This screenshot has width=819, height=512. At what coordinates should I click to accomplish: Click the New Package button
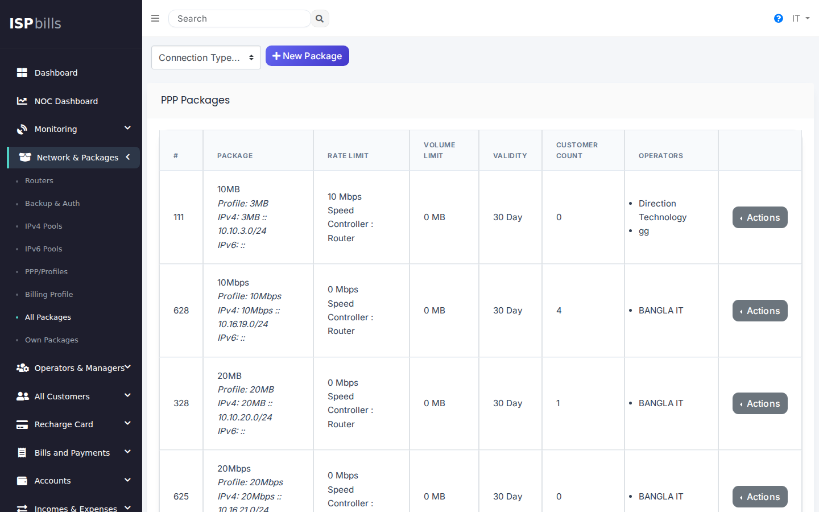tap(307, 56)
